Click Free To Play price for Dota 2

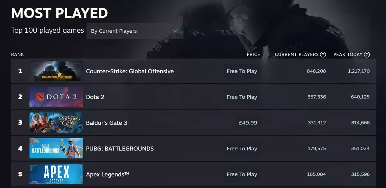tap(242, 97)
